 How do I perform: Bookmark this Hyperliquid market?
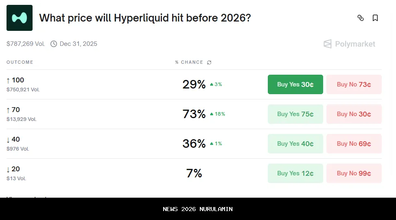(x=375, y=18)
